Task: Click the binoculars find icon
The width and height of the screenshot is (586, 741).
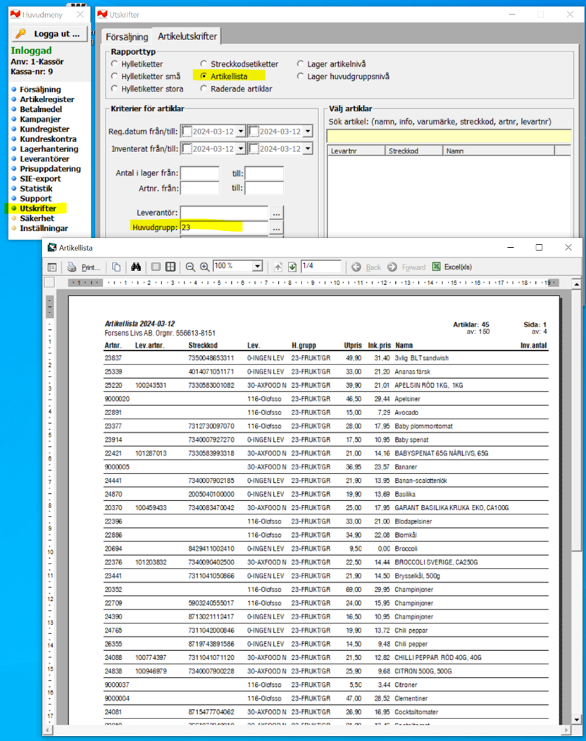Action: [136, 267]
